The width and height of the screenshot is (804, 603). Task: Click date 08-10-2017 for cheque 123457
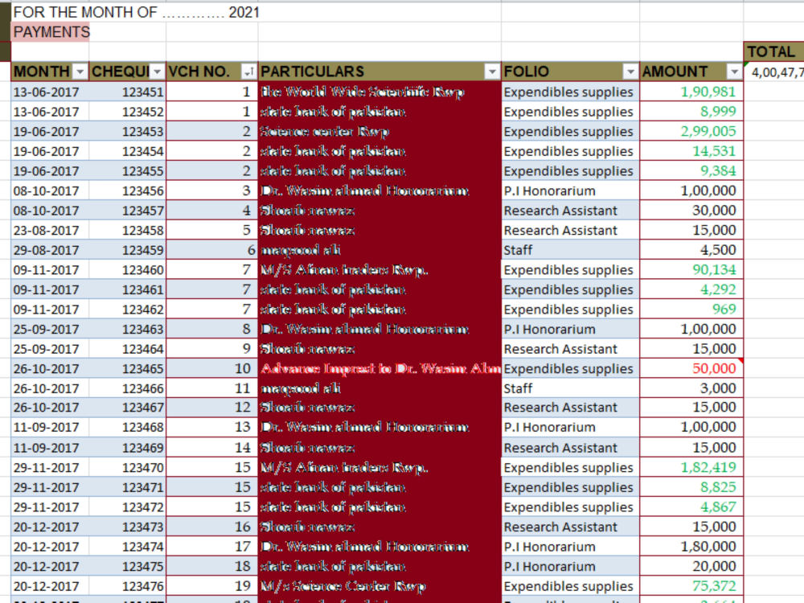tap(46, 211)
